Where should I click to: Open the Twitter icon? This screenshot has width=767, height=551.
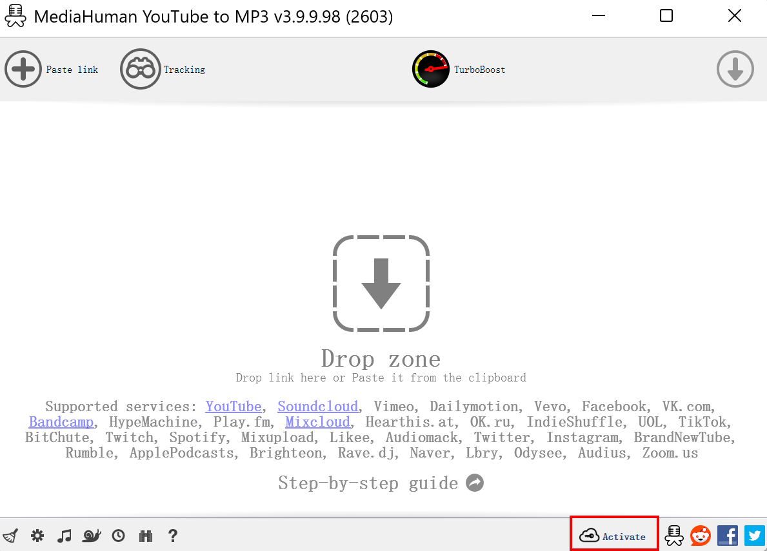754,536
